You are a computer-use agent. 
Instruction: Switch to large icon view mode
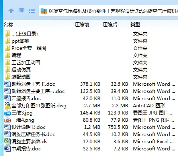22,11
